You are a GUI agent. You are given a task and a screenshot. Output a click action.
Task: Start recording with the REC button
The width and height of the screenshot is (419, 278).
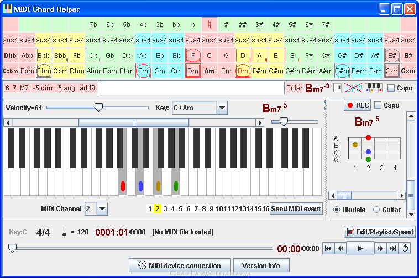[358, 105]
